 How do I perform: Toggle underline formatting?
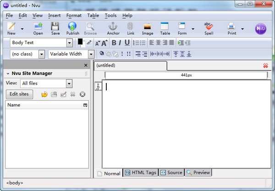tap(127, 43)
